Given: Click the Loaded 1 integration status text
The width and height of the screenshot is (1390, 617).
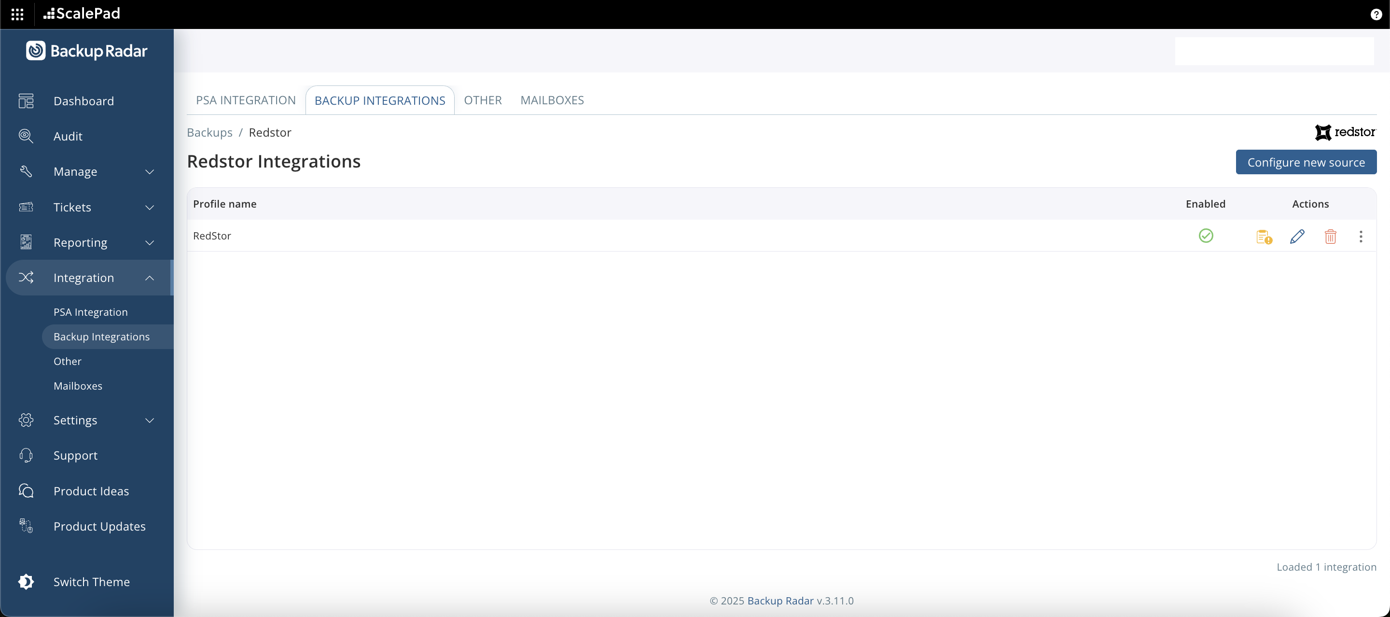Looking at the screenshot, I should [x=1326, y=567].
